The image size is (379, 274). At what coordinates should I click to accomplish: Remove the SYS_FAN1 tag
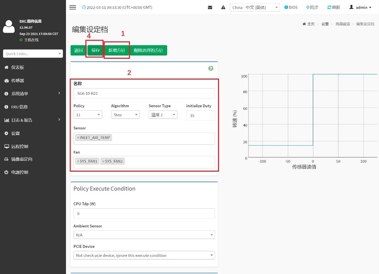coord(78,161)
